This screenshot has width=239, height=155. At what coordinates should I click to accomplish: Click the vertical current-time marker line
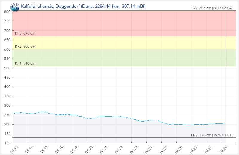tap(225, 75)
